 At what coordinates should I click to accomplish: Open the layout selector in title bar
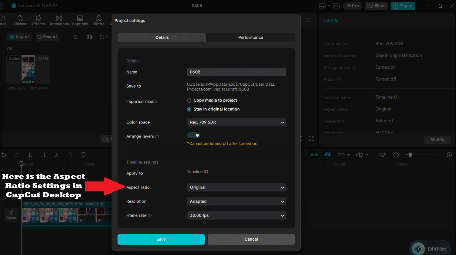324,6
